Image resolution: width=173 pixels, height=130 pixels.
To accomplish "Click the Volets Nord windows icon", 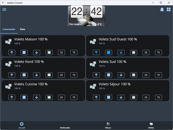I will pyautogui.click(x=8, y=64).
